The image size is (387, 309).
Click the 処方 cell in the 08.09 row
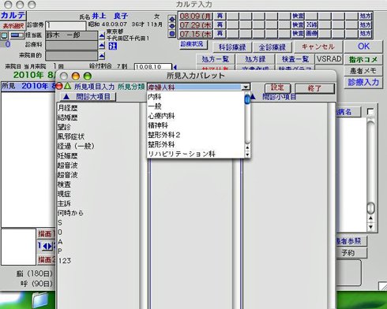click(x=365, y=17)
